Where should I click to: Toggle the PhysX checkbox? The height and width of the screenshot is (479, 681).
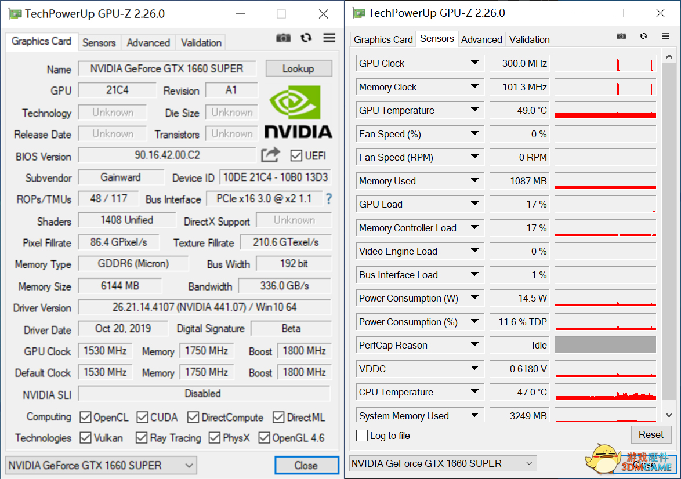point(215,438)
